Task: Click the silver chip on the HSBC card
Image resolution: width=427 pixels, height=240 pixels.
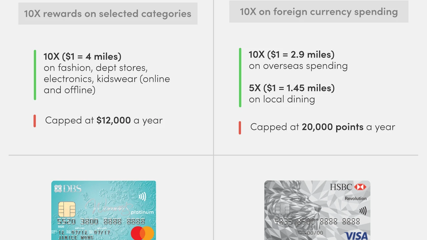Action: (x=282, y=209)
